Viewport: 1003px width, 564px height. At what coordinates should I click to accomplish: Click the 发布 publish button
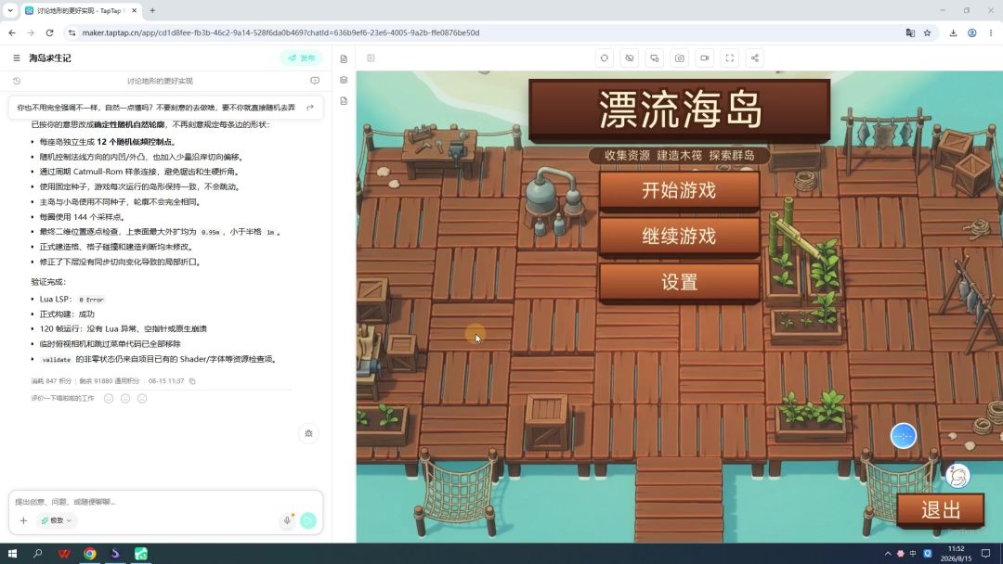(x=301, y=58)
